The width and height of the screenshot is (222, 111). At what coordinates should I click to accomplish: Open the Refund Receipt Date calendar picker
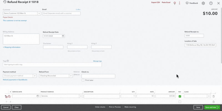[x=63, y=36]
